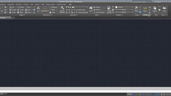Toggle ortho mode in status bar
Image resolution: width=171 pixels, height=96 pixels.
[x=141, y=94]
